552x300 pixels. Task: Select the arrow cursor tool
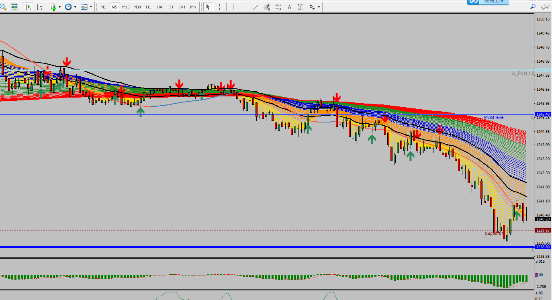click(x=208, y=7)
